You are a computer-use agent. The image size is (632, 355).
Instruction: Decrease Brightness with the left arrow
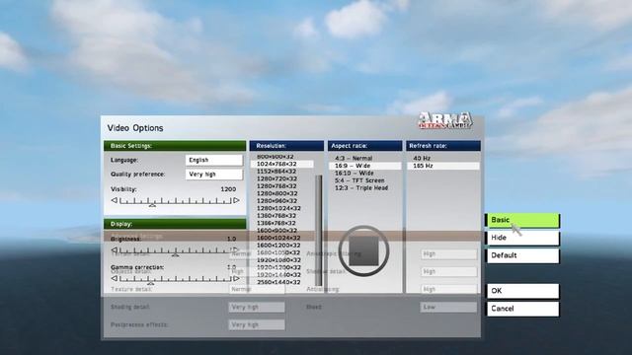tap(115, 249)
